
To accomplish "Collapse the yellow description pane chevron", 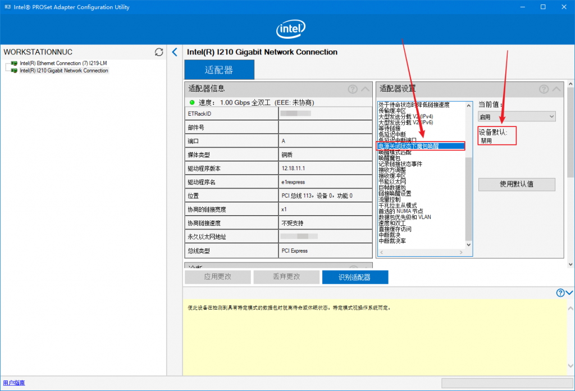I will coord(569,293).
